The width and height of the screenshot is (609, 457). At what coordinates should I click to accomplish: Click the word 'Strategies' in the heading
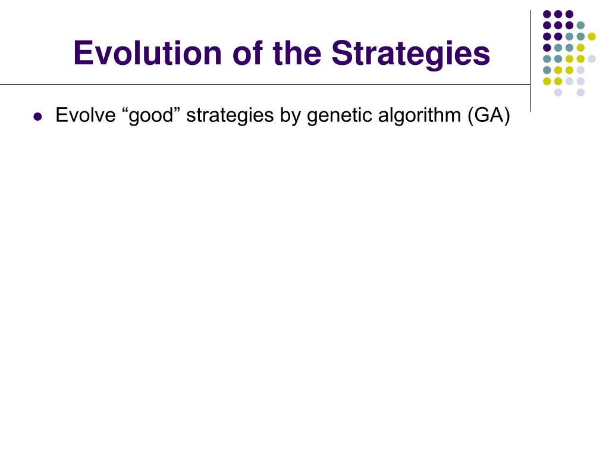(x=411, y=54)
